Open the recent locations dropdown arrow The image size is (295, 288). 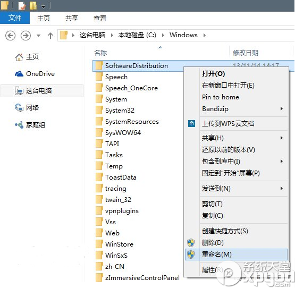(39, 36)
